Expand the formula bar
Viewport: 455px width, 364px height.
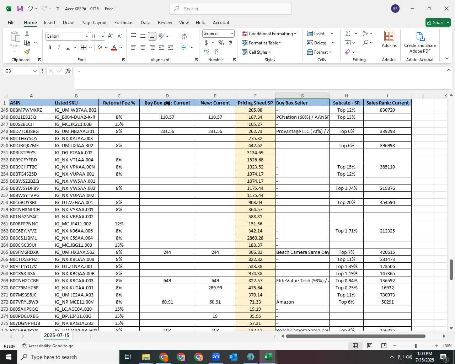(x=449, y=70)
